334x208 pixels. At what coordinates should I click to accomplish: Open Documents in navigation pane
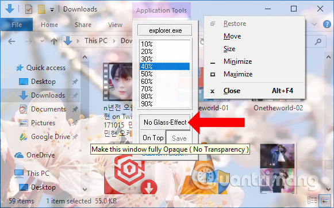coord(43,109)
